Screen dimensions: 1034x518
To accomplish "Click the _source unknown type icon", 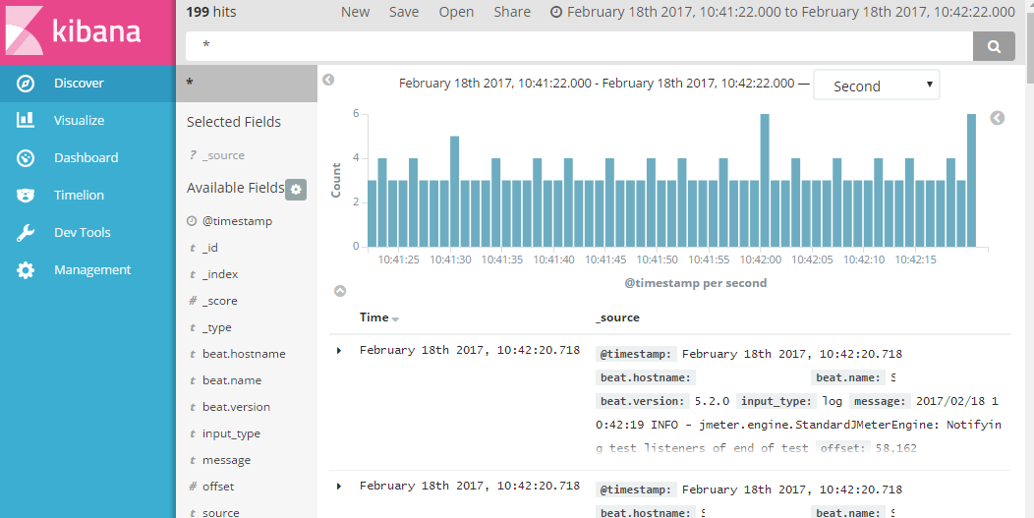I will point(193,155).
